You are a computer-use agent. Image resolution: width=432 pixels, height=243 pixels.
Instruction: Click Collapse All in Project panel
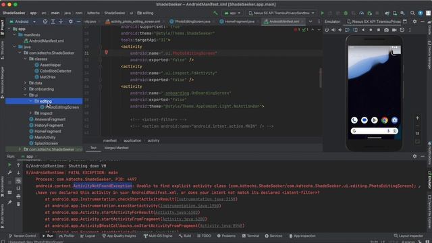point(61,21)
